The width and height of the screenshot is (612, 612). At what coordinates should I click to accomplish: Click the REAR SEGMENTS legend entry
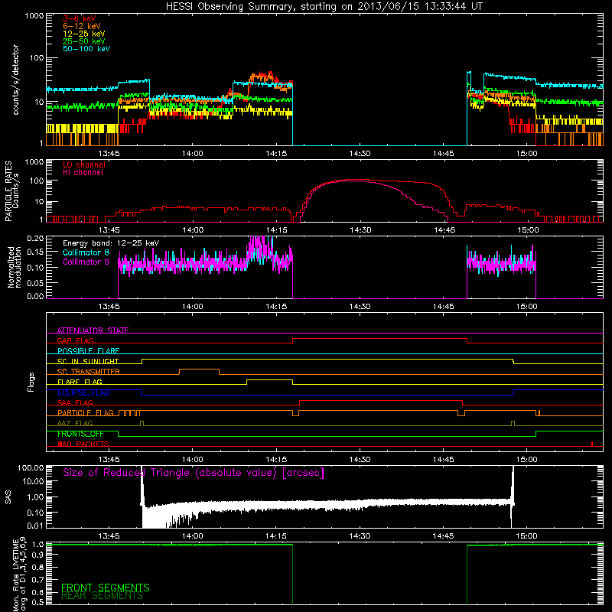(103, 596)
